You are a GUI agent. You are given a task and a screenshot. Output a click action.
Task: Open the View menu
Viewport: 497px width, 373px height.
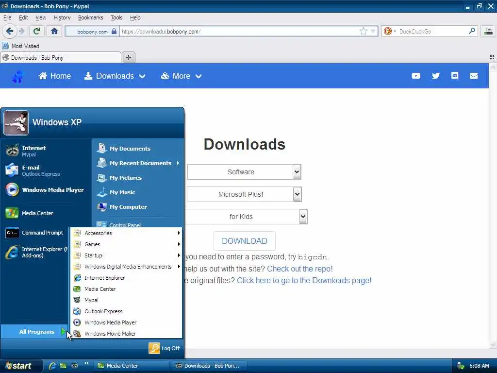41,17
